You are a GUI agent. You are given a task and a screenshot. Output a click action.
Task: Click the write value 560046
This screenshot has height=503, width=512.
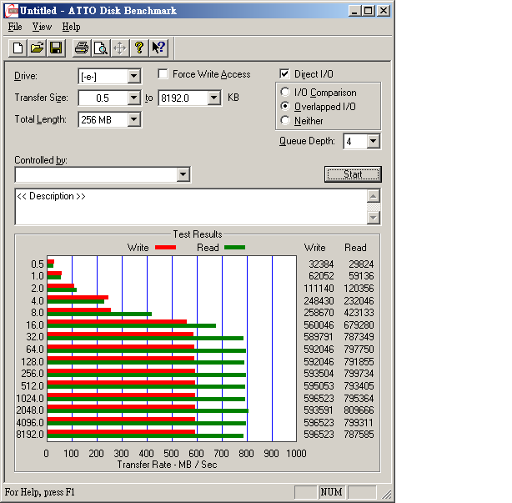pos(319,325)
